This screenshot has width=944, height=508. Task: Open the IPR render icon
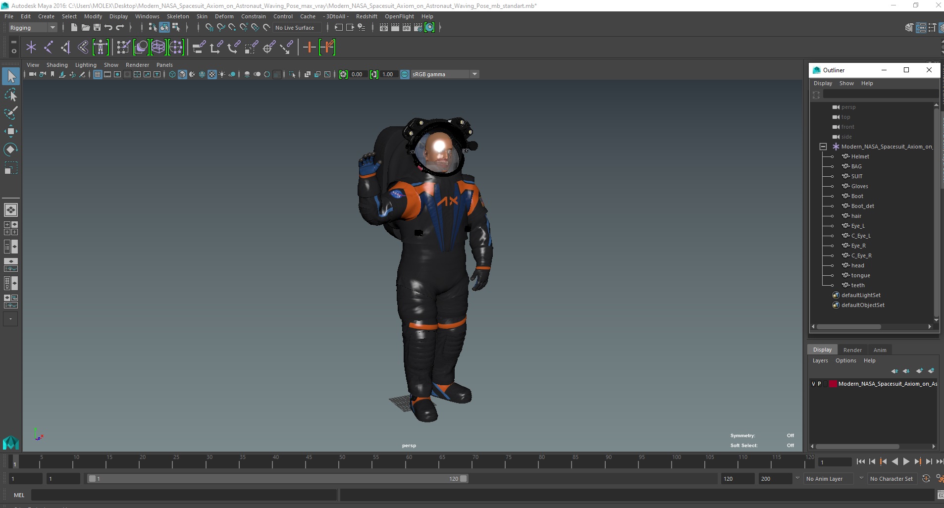[407, 28]
